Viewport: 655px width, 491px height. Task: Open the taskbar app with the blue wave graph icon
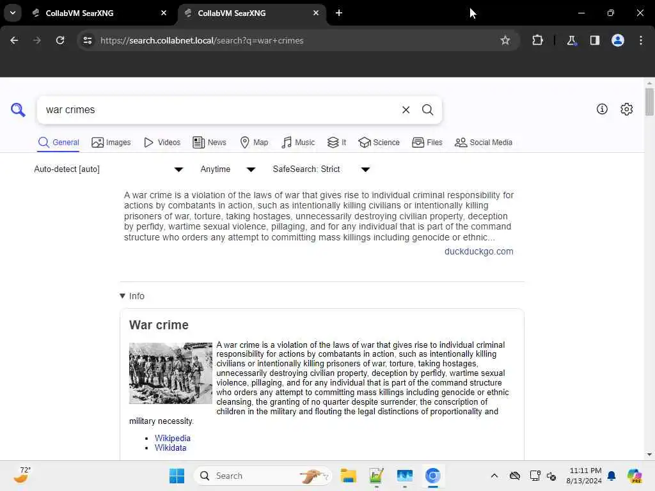click(404, 476)
